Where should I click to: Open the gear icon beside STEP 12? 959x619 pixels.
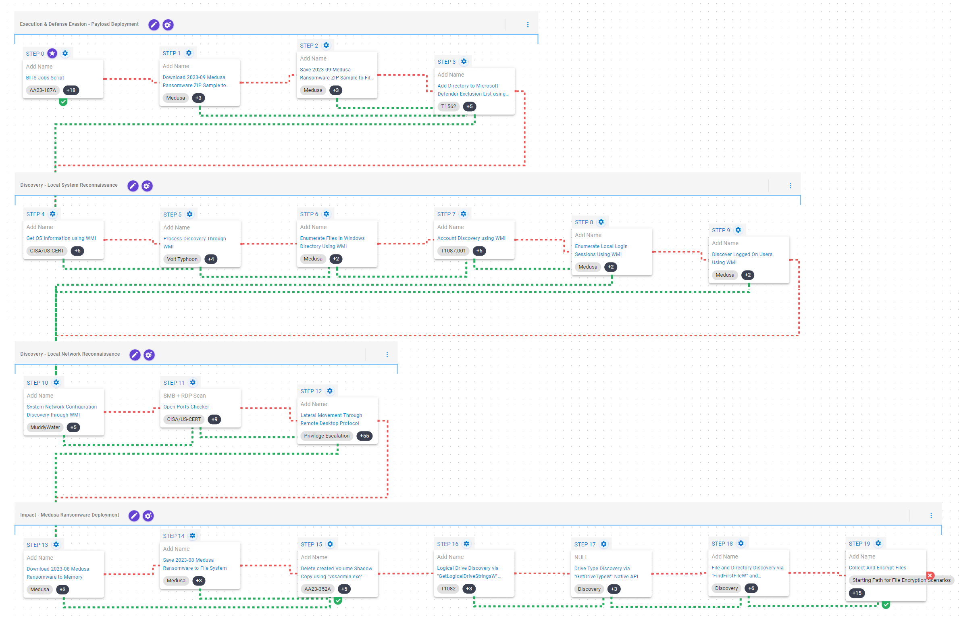coord(330,391)
